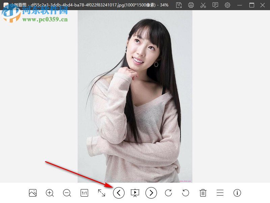
Task: Open the image browser gallery
Action: pyautogui.click(x=32, y=193)
